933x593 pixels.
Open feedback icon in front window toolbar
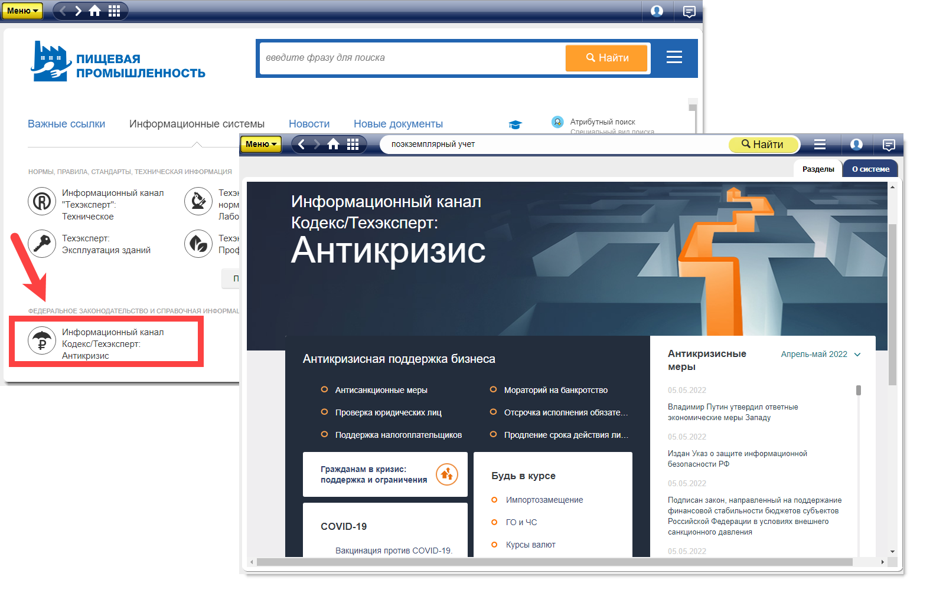[889, 145]
